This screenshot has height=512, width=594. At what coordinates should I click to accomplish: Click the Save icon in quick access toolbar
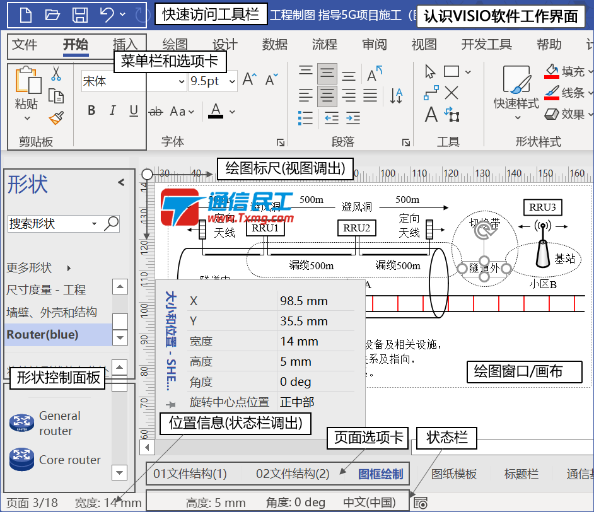80,15
